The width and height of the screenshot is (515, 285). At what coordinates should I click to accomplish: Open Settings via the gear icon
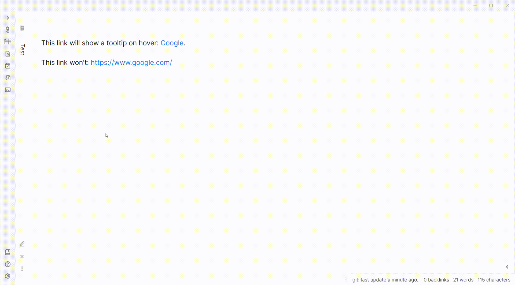tap(8, 276)
